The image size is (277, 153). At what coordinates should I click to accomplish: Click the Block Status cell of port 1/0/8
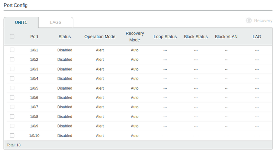click(196, 117)
